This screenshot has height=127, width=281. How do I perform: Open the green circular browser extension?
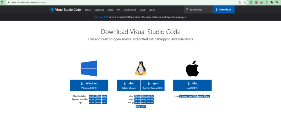(251, 2)
